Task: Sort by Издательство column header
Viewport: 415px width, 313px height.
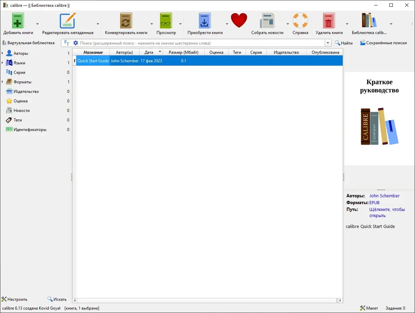Action: pyautogui.click(x=286, y=52)
